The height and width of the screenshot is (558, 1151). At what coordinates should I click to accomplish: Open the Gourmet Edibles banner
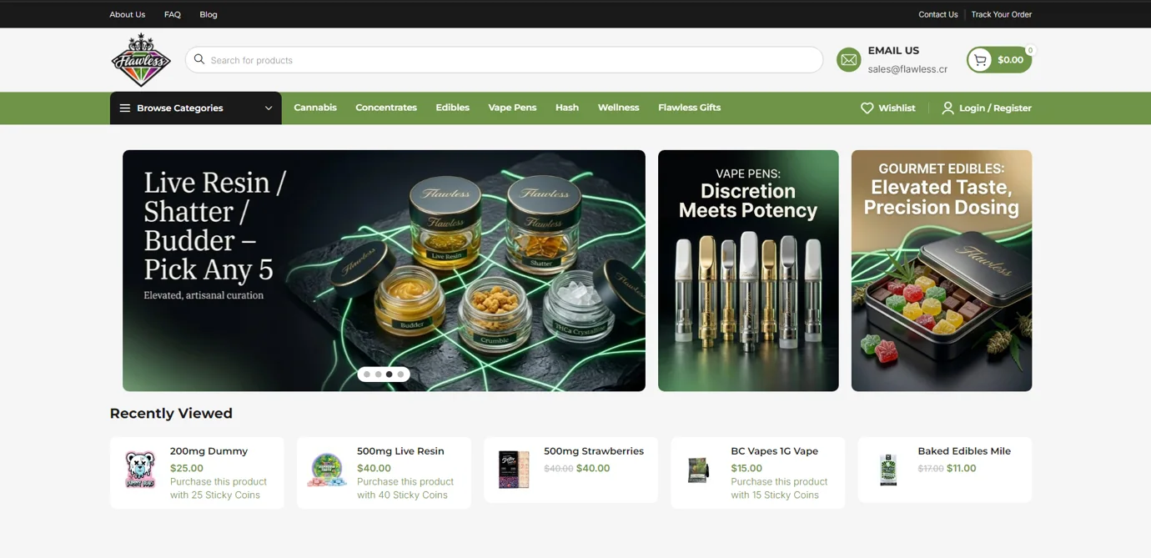942,270
